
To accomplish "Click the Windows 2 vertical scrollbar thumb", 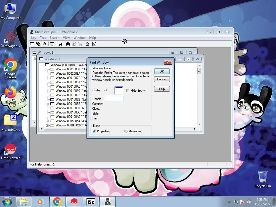I will [199, 71].
